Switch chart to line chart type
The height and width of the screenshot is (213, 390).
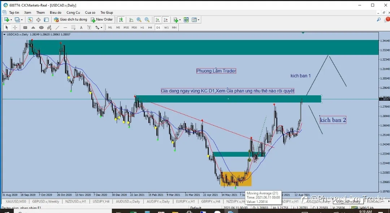coord(131,19)
